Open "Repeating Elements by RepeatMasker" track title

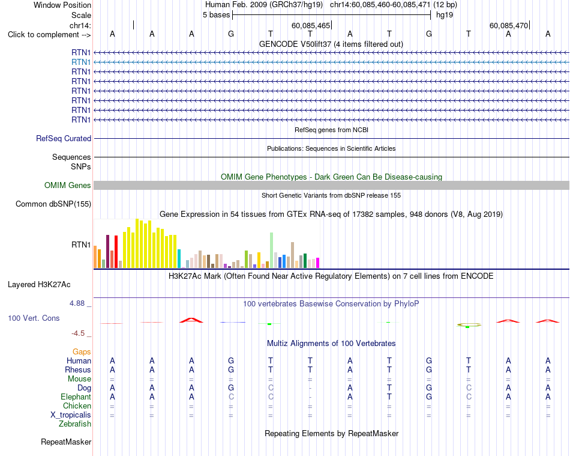[331, 433]
